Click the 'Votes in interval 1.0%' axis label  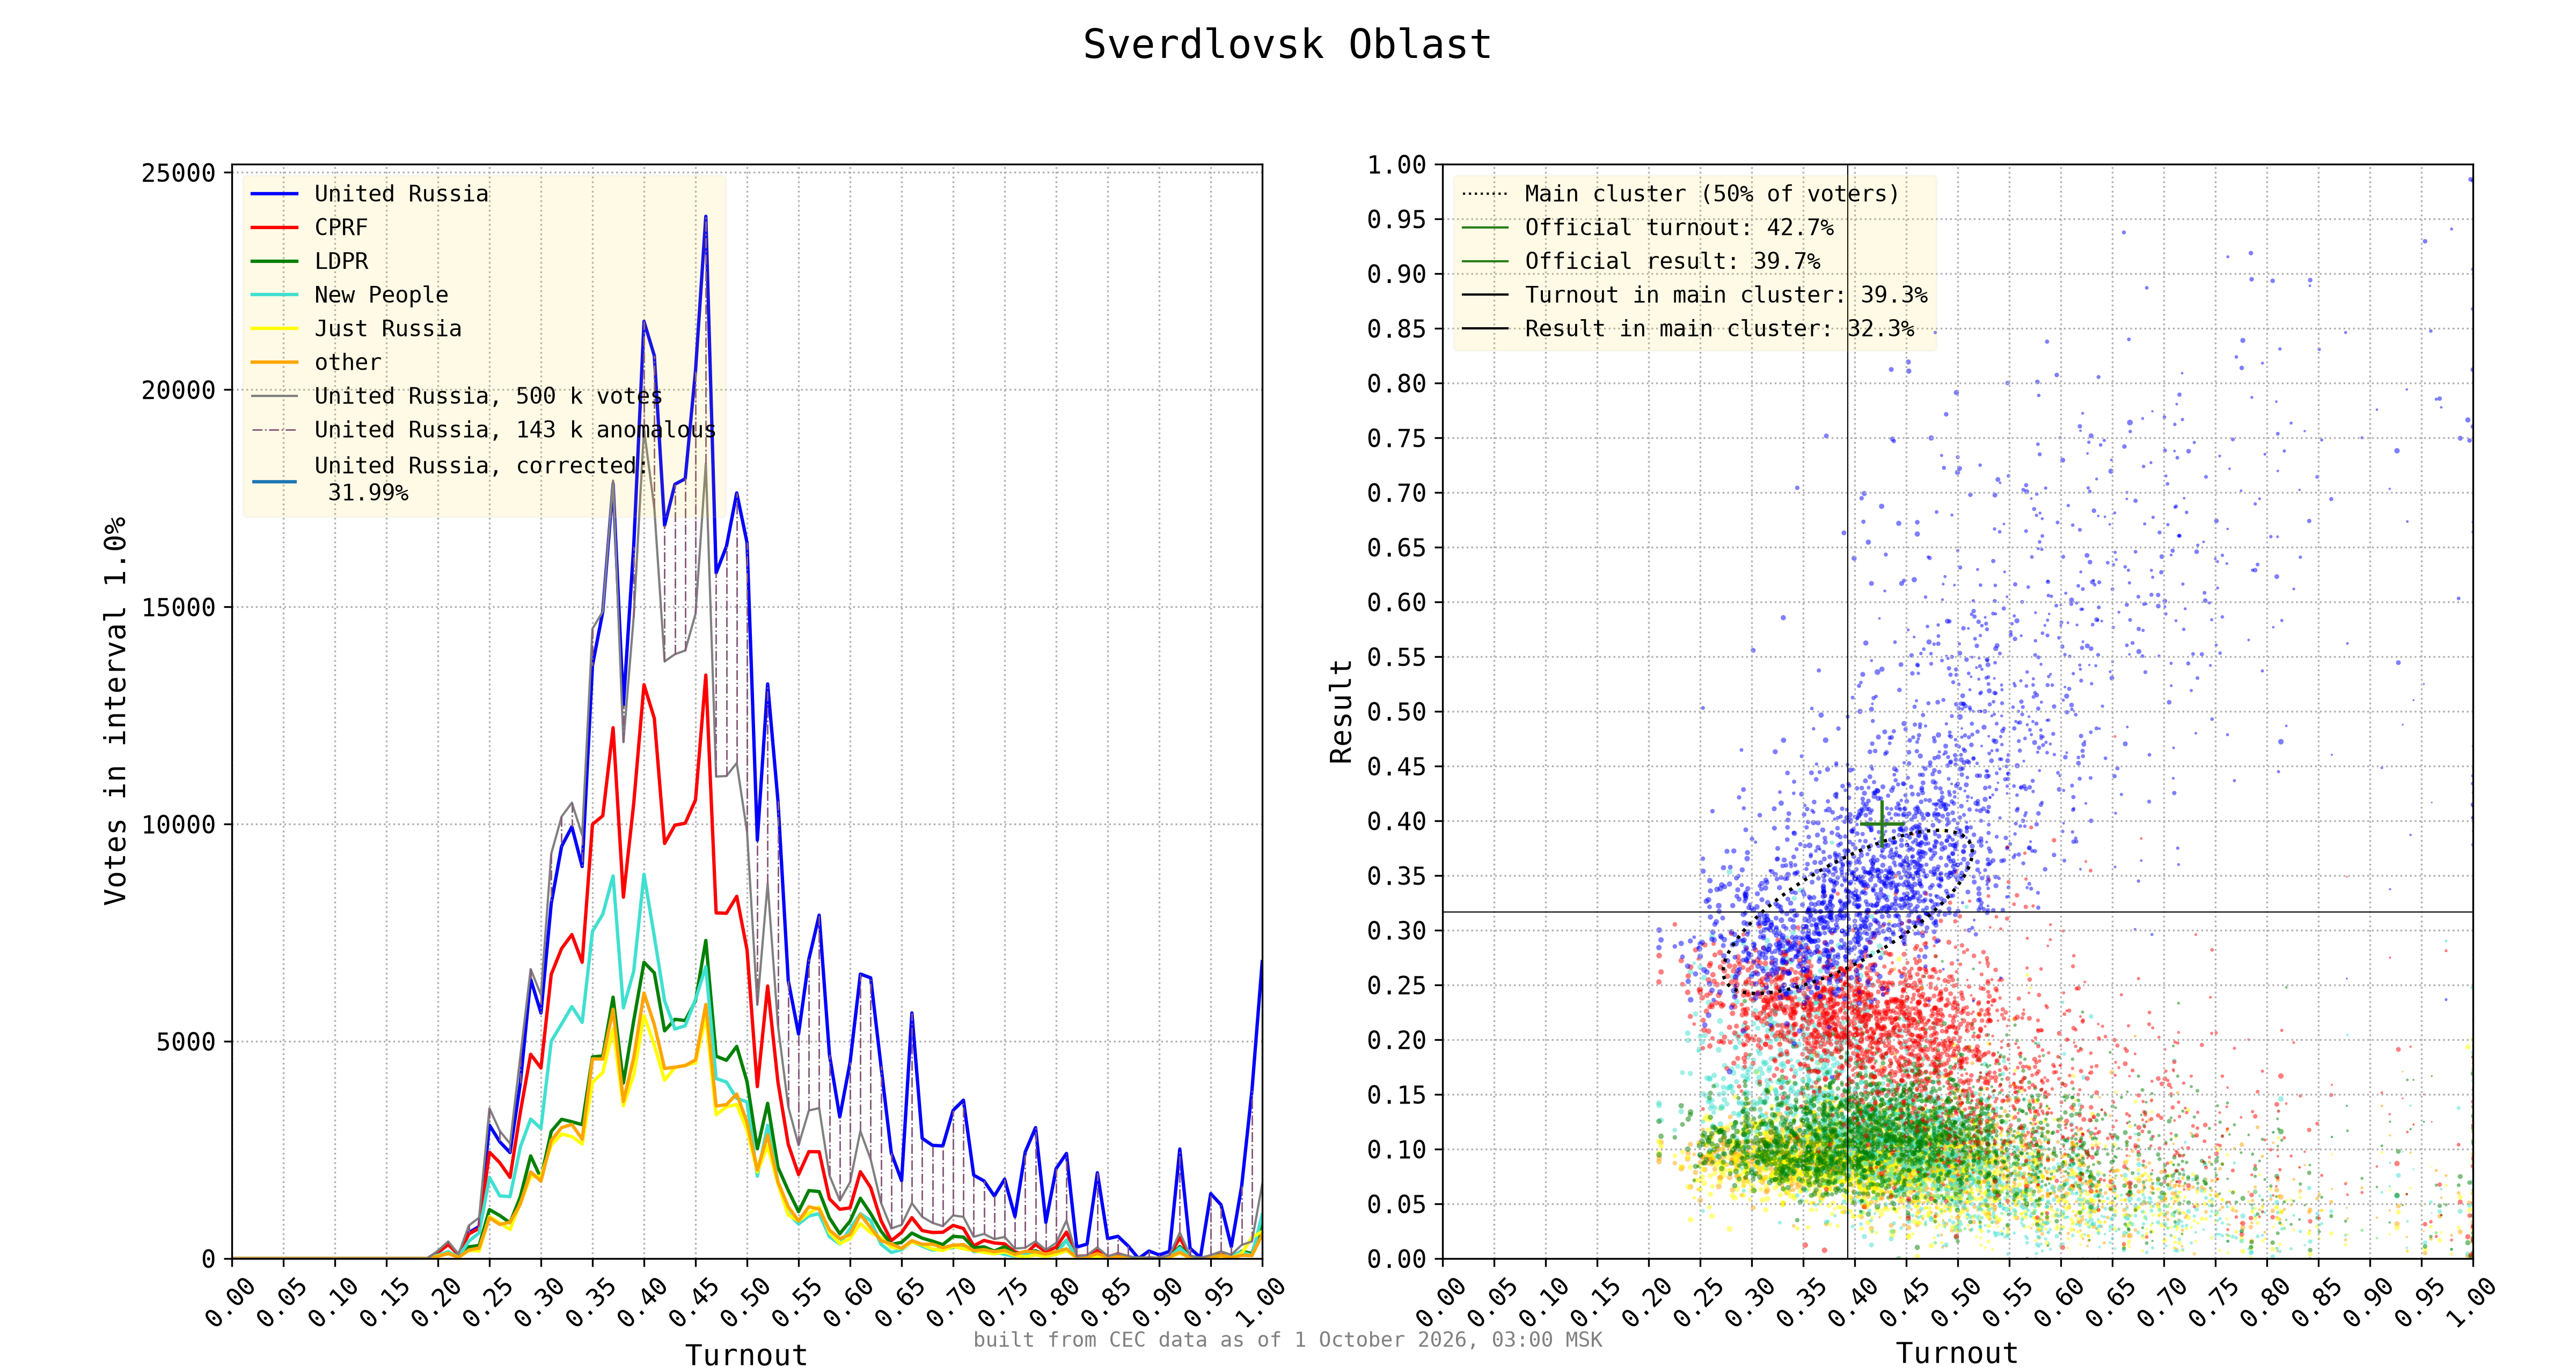click(x=116, y=711)
